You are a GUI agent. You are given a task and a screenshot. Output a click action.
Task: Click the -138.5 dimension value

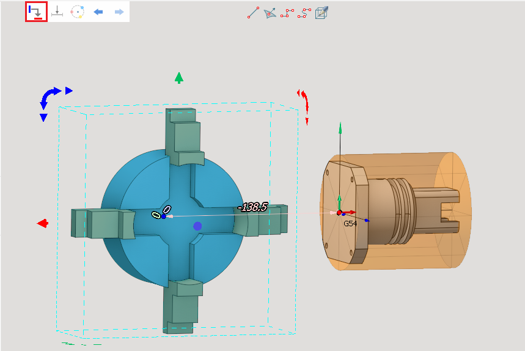coord(253,207)
